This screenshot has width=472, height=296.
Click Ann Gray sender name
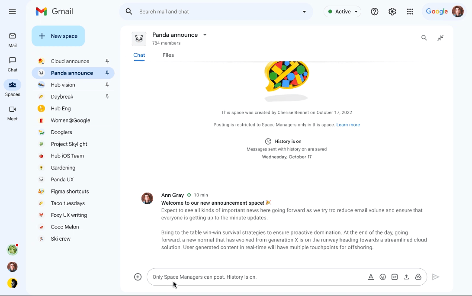[x=173, y=195]
